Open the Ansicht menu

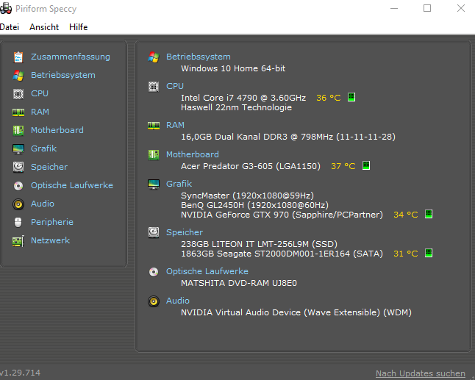coord(44,27)
